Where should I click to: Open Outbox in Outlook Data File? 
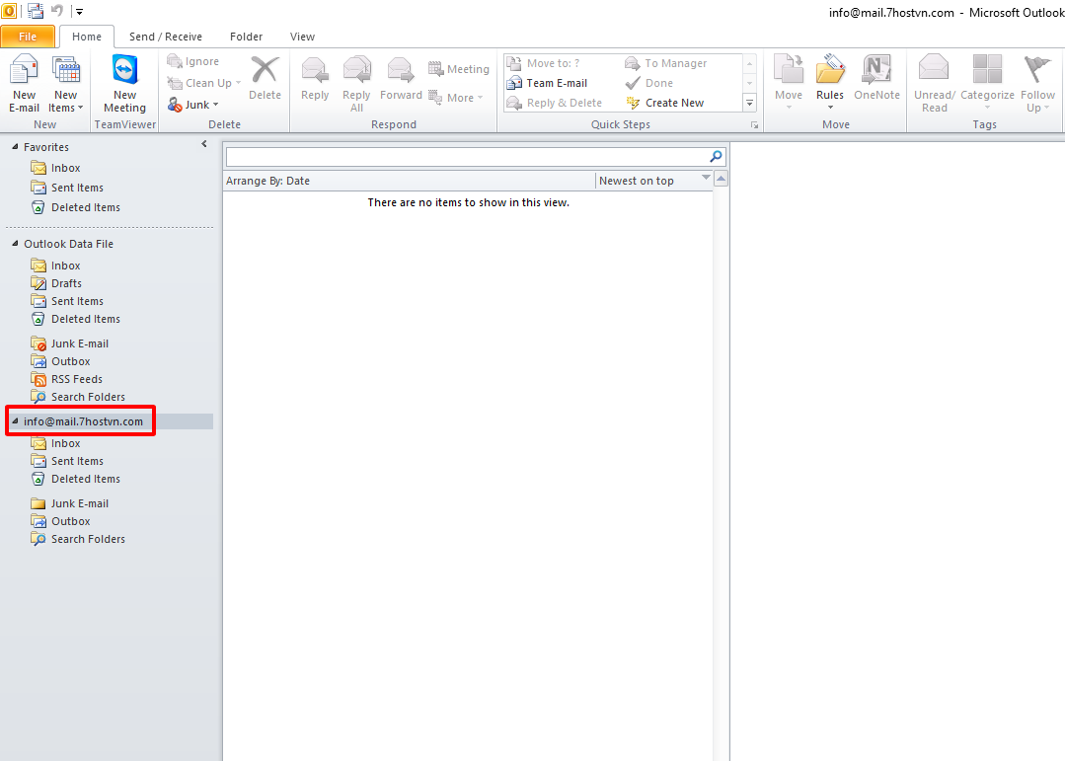click(x=60, y=361)
